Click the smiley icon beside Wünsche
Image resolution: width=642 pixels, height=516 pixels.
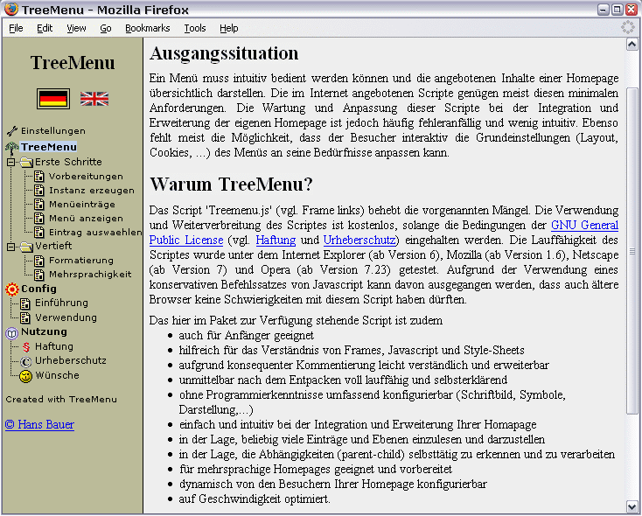click(x=25, y=376)
